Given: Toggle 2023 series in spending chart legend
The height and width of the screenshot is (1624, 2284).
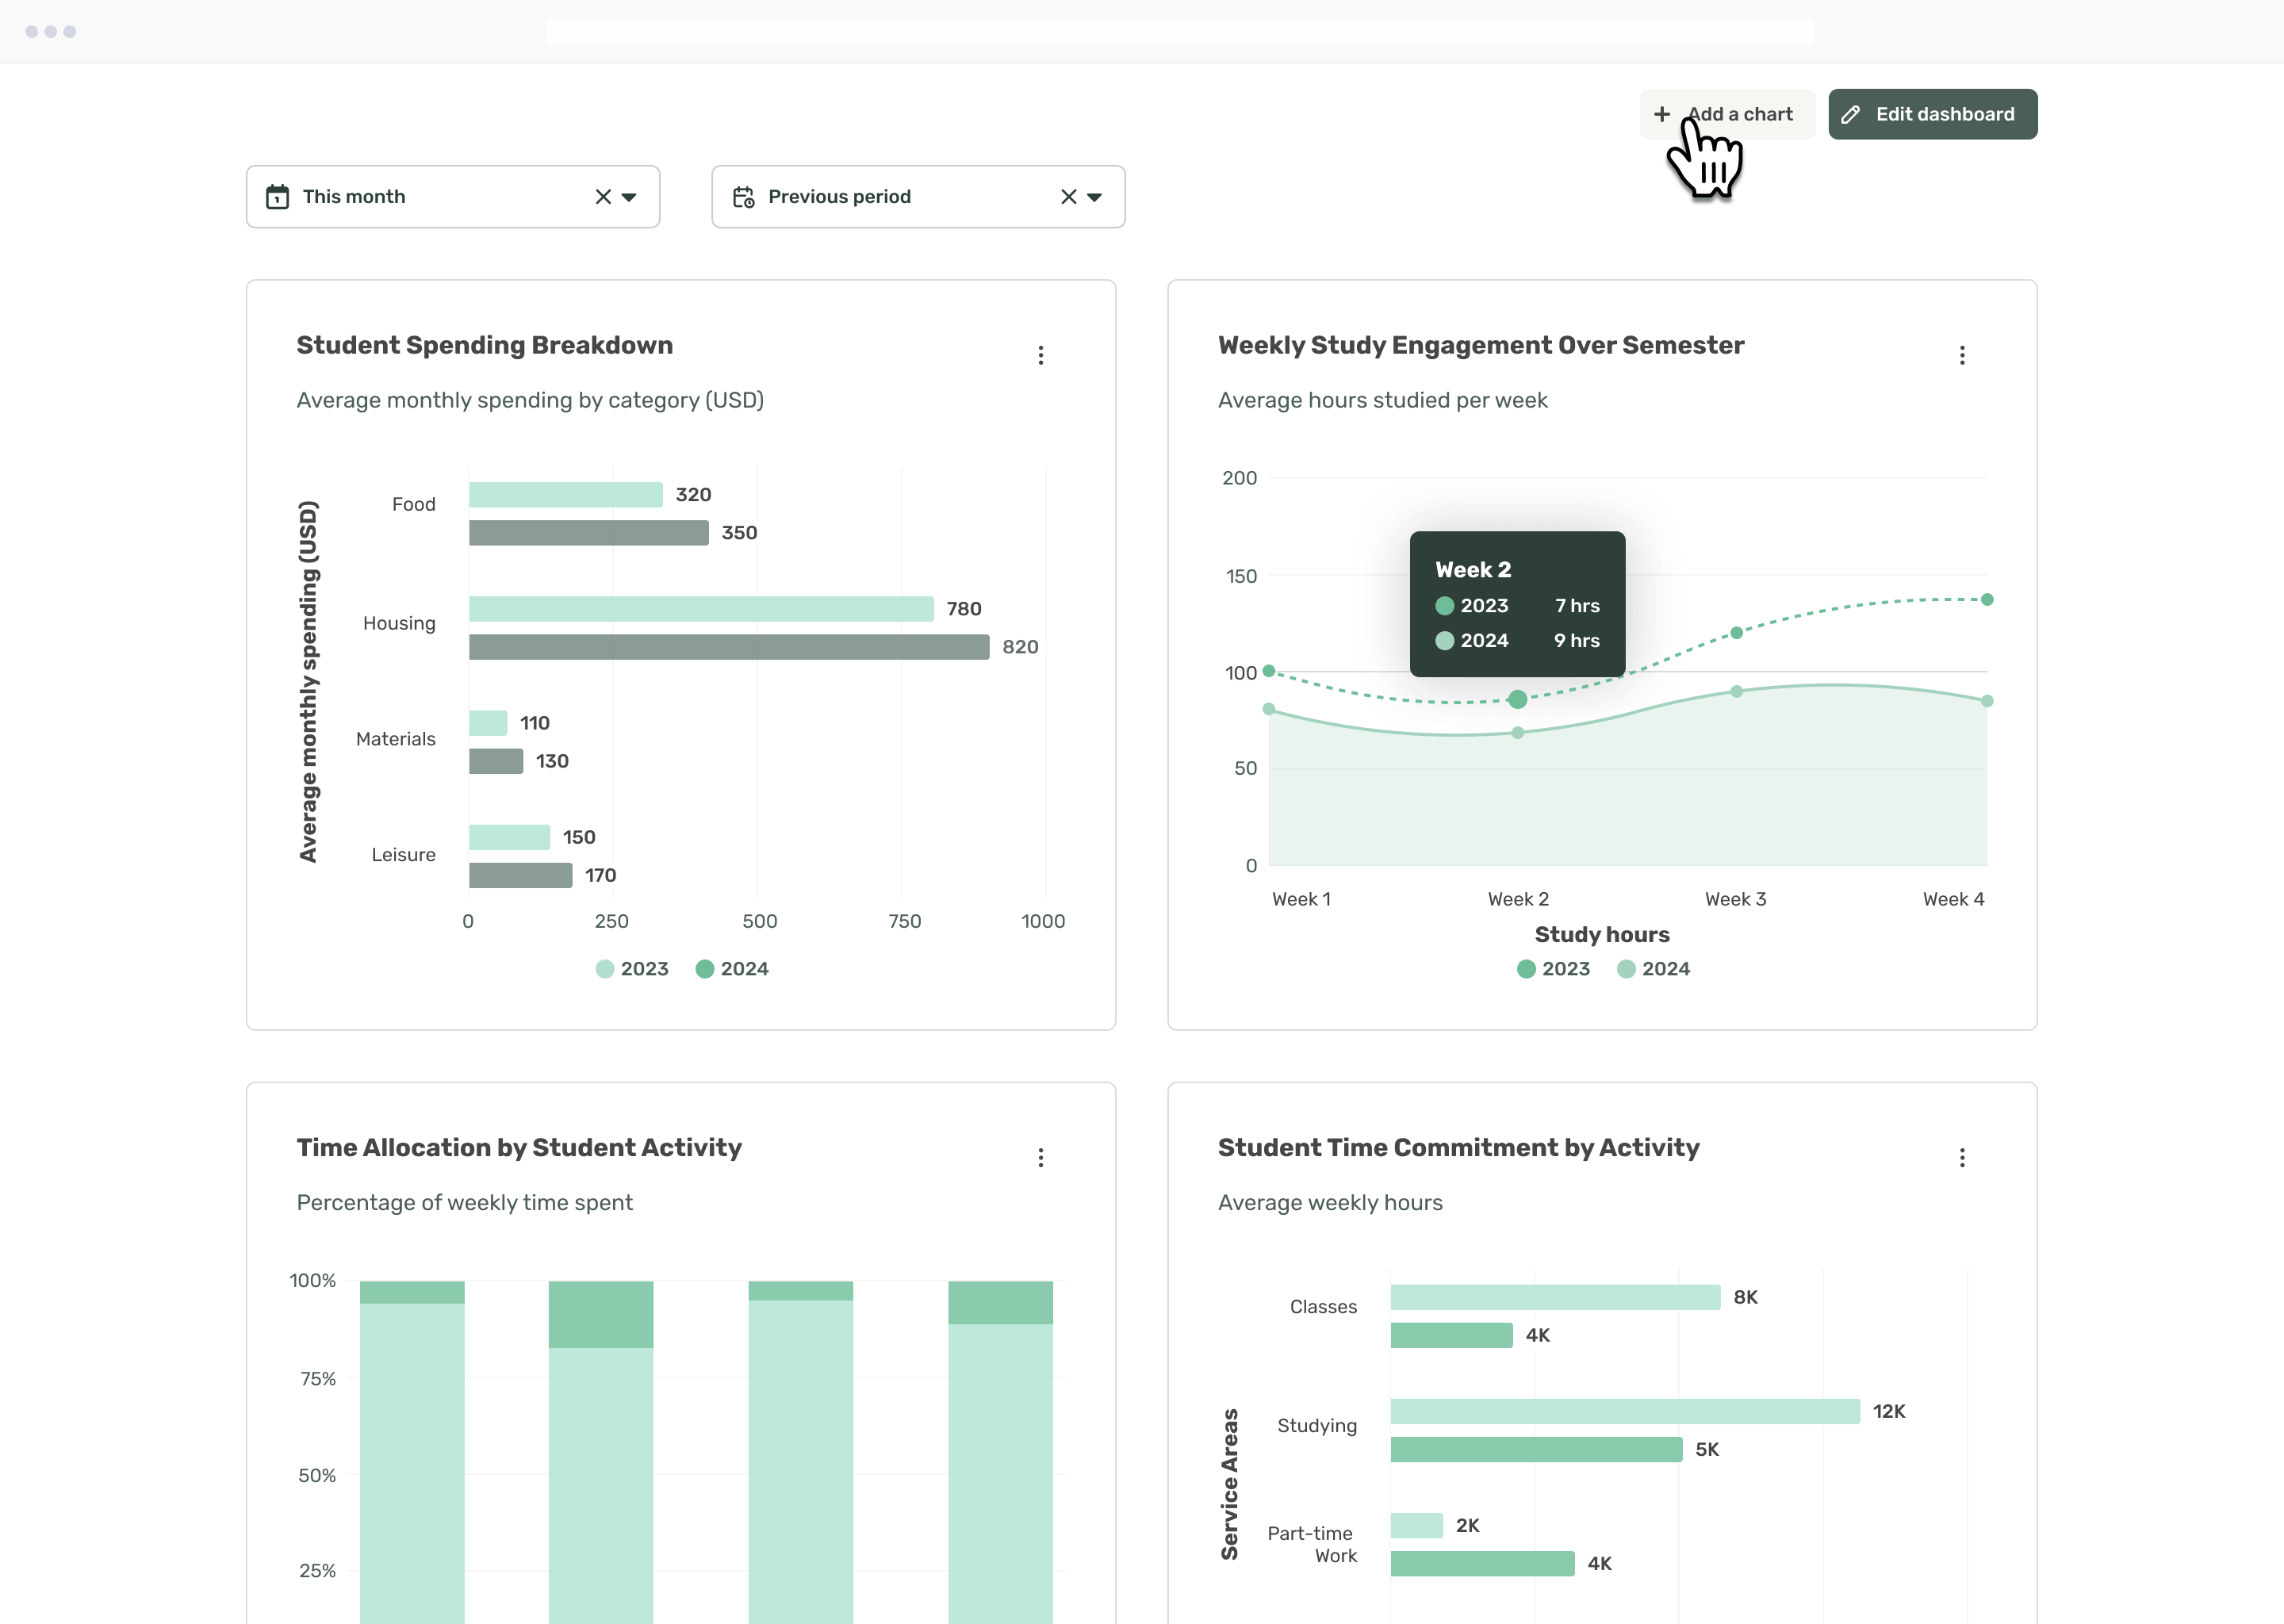Looking at the screenshot, I should 632,969.
